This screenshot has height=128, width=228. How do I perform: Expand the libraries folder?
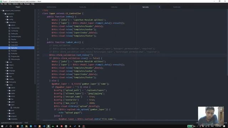(x=6, y=74)
